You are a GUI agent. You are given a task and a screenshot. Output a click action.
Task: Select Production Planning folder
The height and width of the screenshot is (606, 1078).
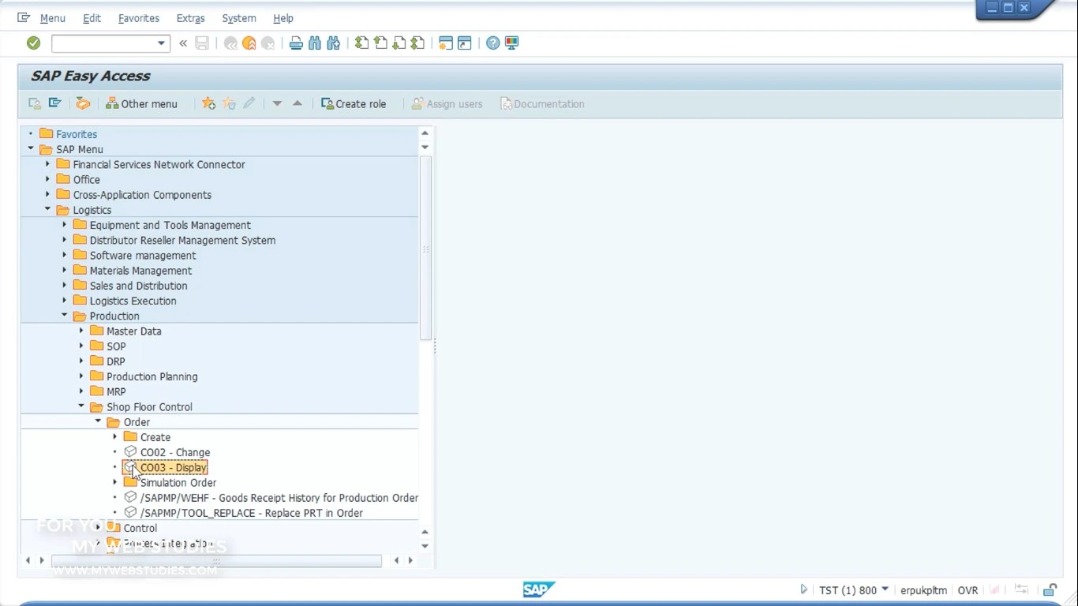tap(152, 376)
